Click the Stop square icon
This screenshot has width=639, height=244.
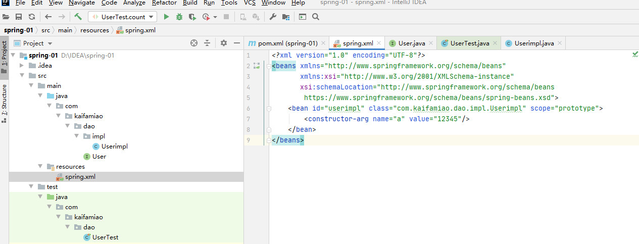[226, 17]
